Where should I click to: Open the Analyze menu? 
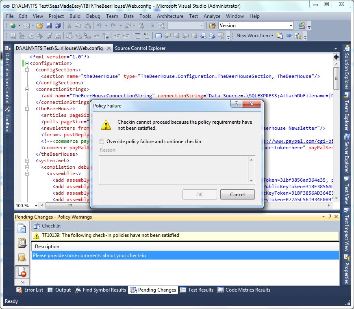(212, 16)
